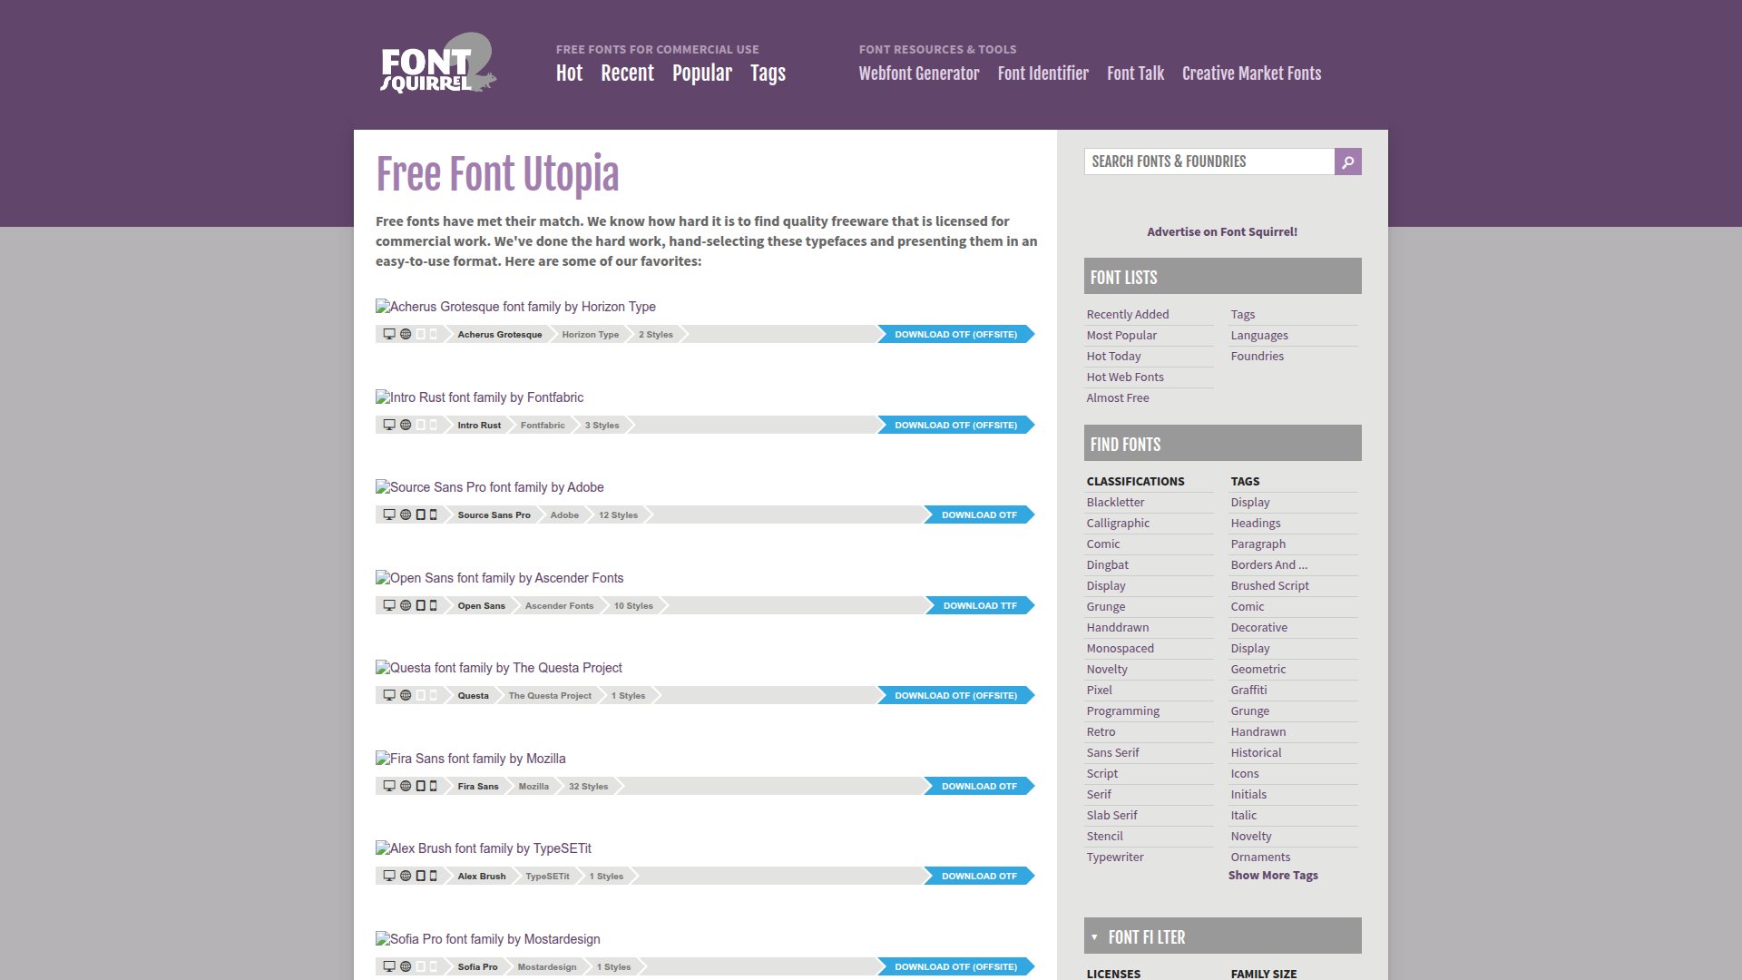Open the Tags menu in header
Screen dimensions: 1742x980
pos(768,73)
